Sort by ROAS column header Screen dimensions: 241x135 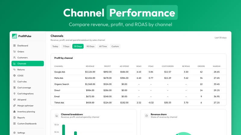[139, 66]
